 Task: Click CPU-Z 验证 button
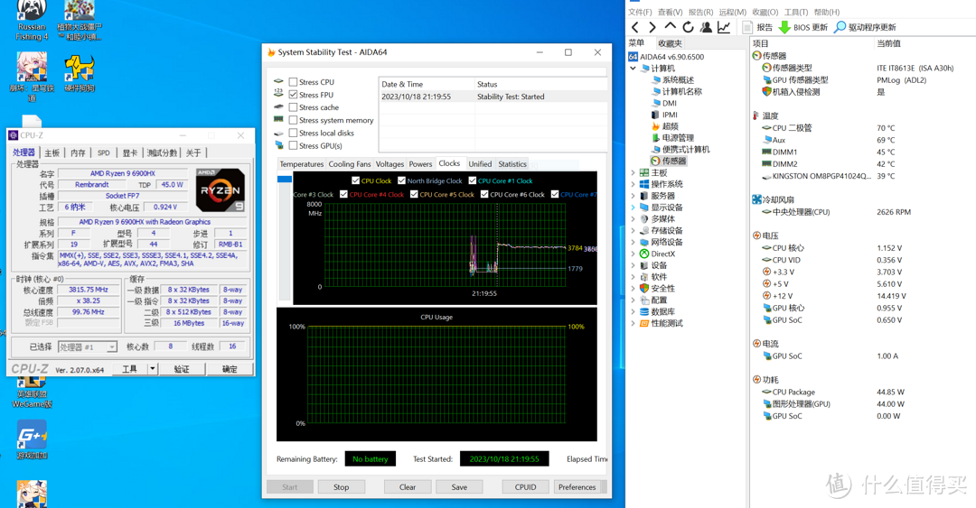point(182,369)
